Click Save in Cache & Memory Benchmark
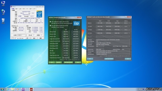 [90, 59]
